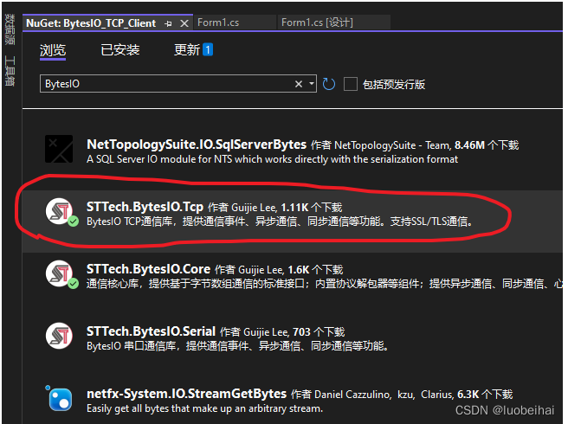
Task: Click the updates count badge showing 1
Action: point(208,49)
